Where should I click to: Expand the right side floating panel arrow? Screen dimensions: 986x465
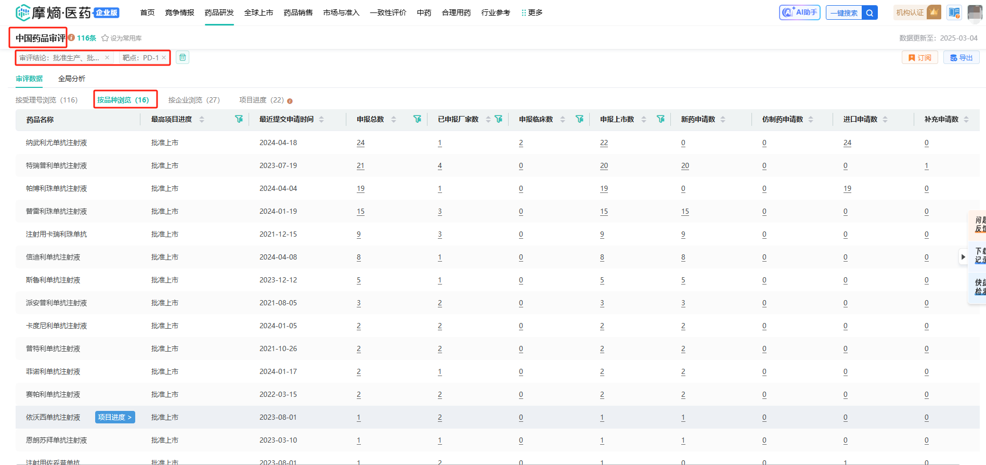click(x=963, y=256)
